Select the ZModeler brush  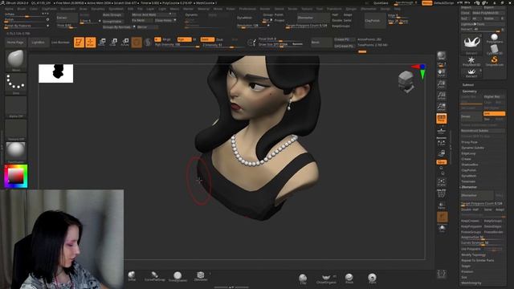point(201,276)
